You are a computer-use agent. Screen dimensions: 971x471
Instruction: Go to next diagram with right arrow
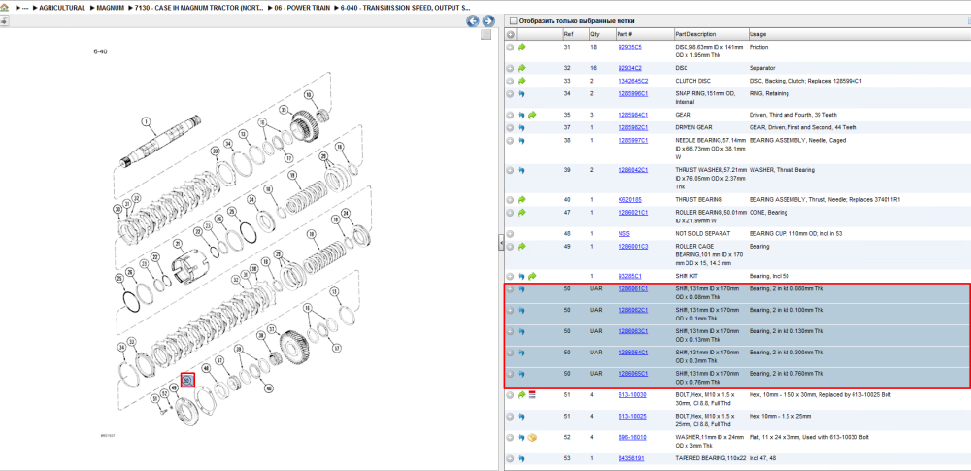(x=488, y=21)
